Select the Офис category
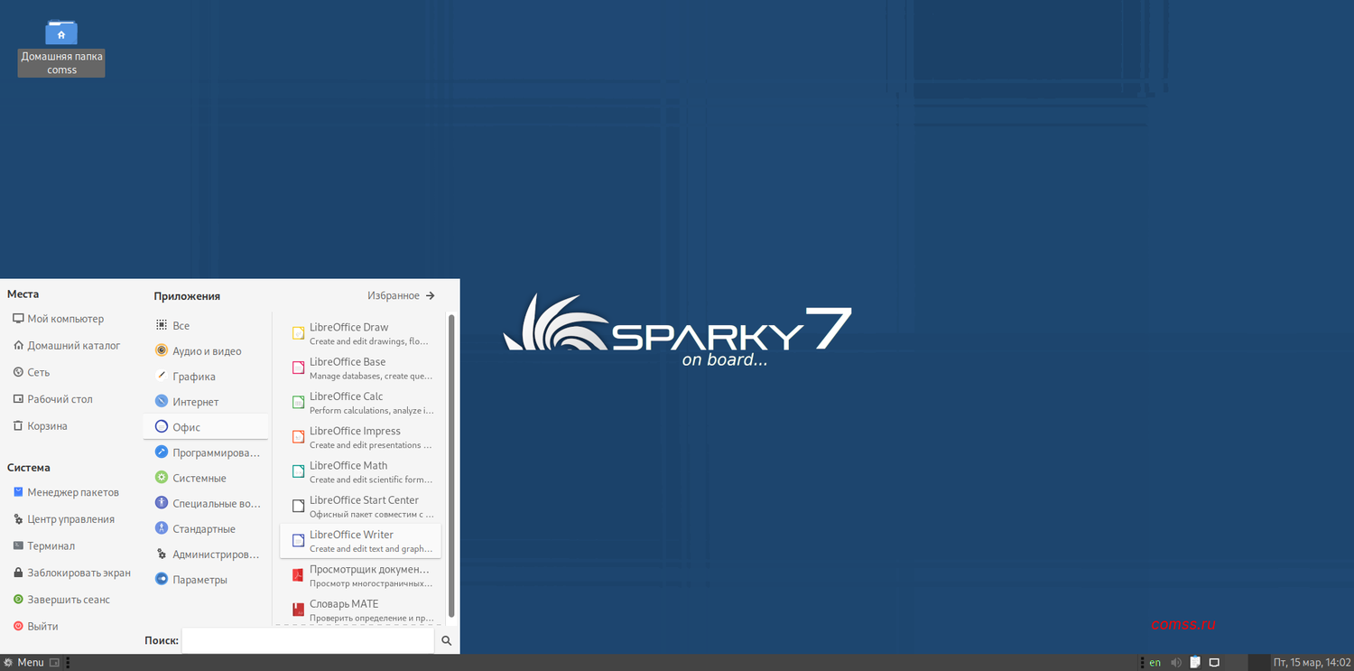 (206, 426)
